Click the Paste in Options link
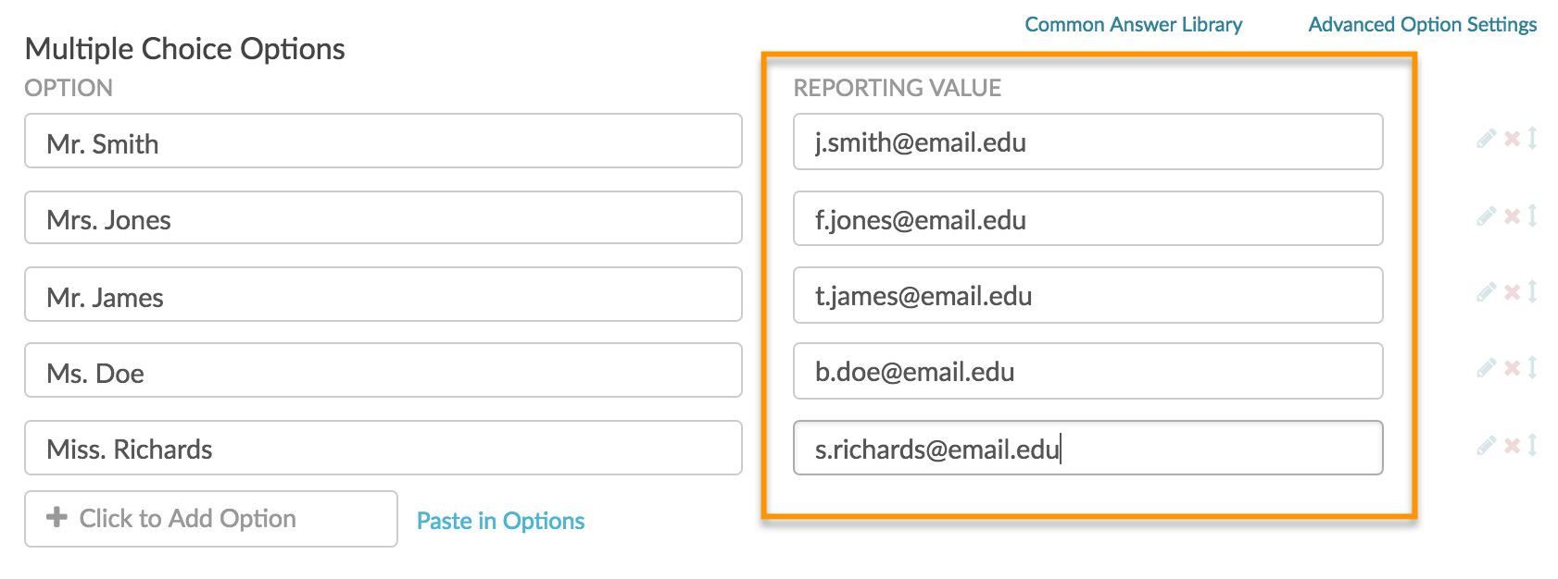 coord(500,521)
